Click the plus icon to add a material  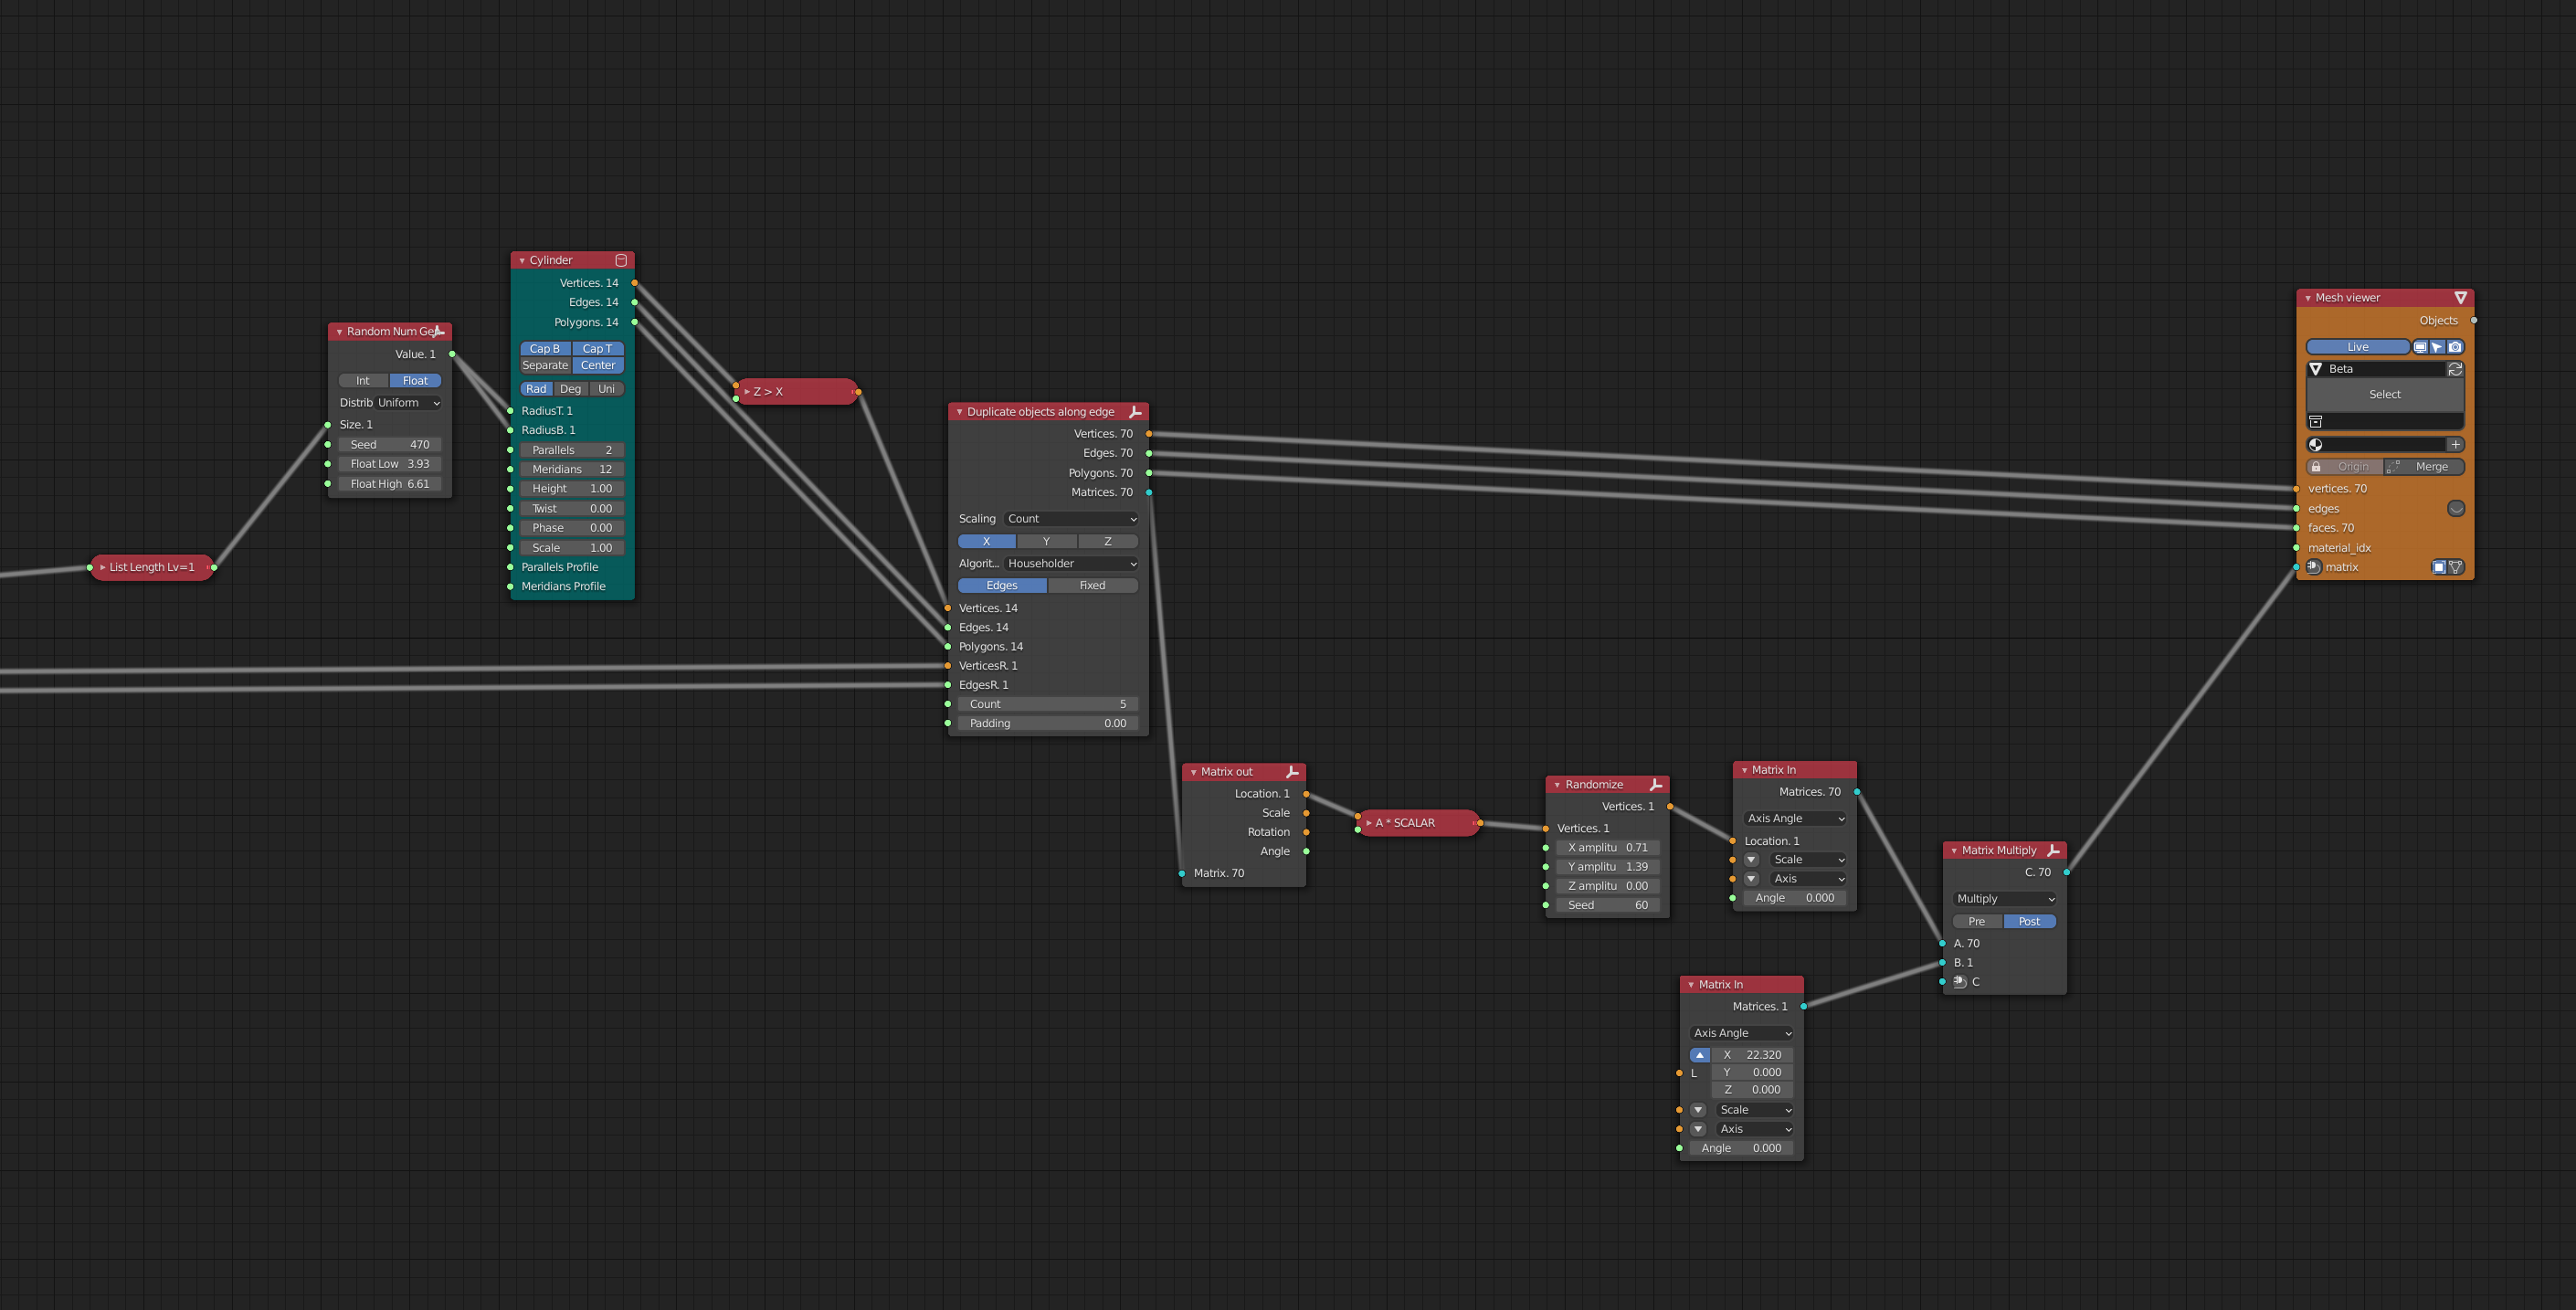2455,444
